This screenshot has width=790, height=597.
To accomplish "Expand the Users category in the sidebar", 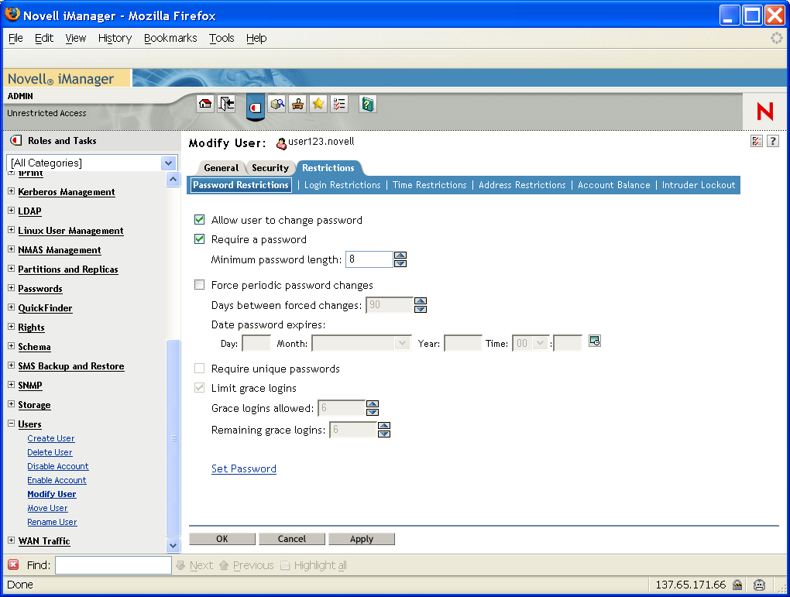I will [x=9, y=424].
